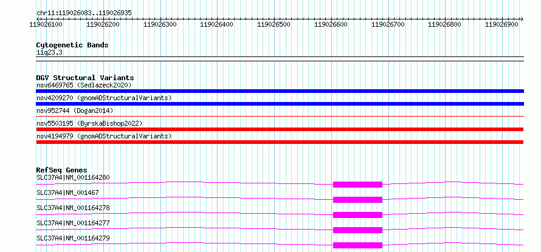Open transcript SLC37A4|NM_001467 label
541x252 pixels.
(67, 192)
